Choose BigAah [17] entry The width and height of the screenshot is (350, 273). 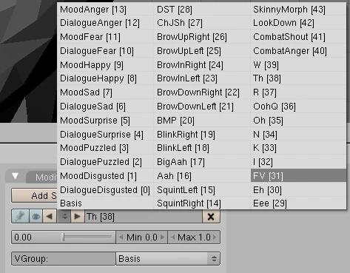pos(202,162)
